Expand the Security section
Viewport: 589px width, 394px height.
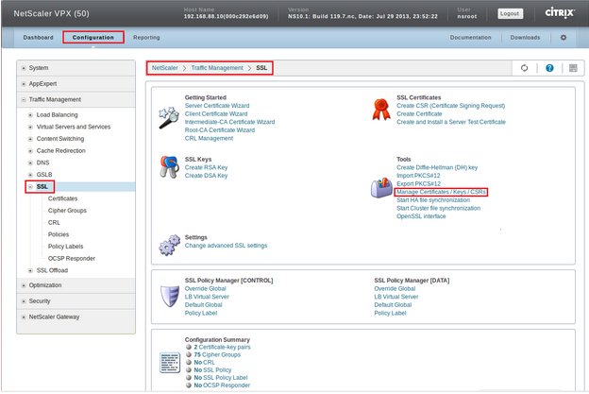click(24, 301)
